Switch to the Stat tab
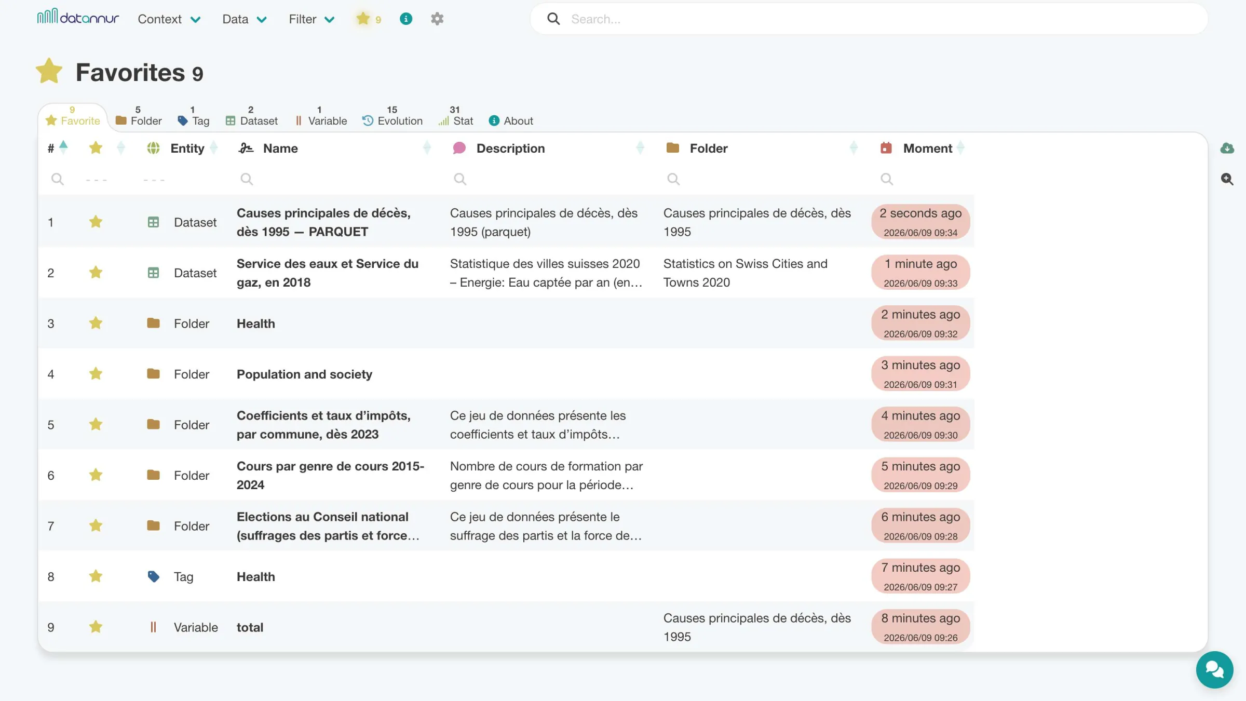The width and height of the screenshot is (1246, 701). (x=456, y=117)
